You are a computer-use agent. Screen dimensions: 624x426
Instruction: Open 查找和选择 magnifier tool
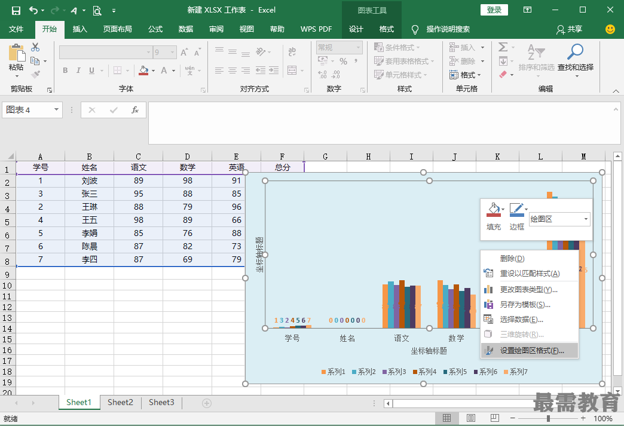576,58
